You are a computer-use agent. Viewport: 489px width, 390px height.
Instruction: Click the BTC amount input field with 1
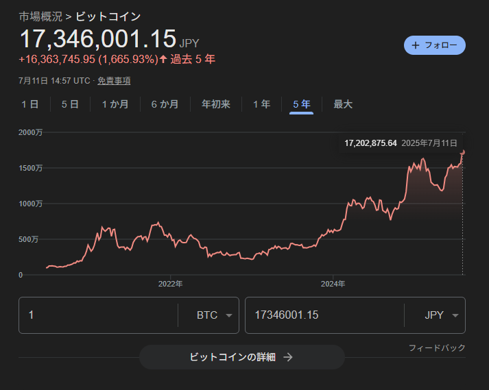(98, 315)
